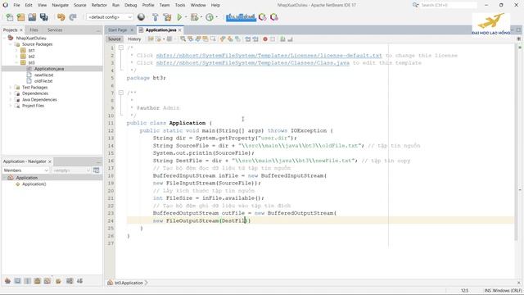Click the Redo toolbar icon

click(73, 17)
